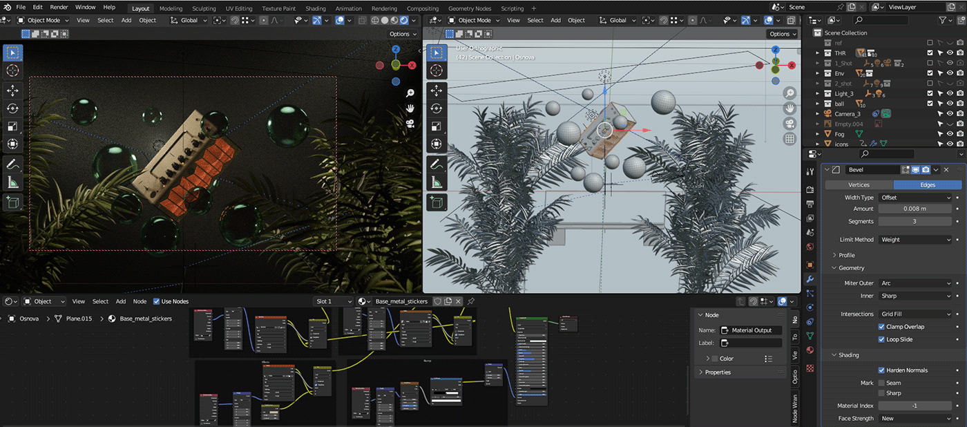967x427 pixels.
Task: Switch to orthographic grid view in right viewport
Action: 789,139
